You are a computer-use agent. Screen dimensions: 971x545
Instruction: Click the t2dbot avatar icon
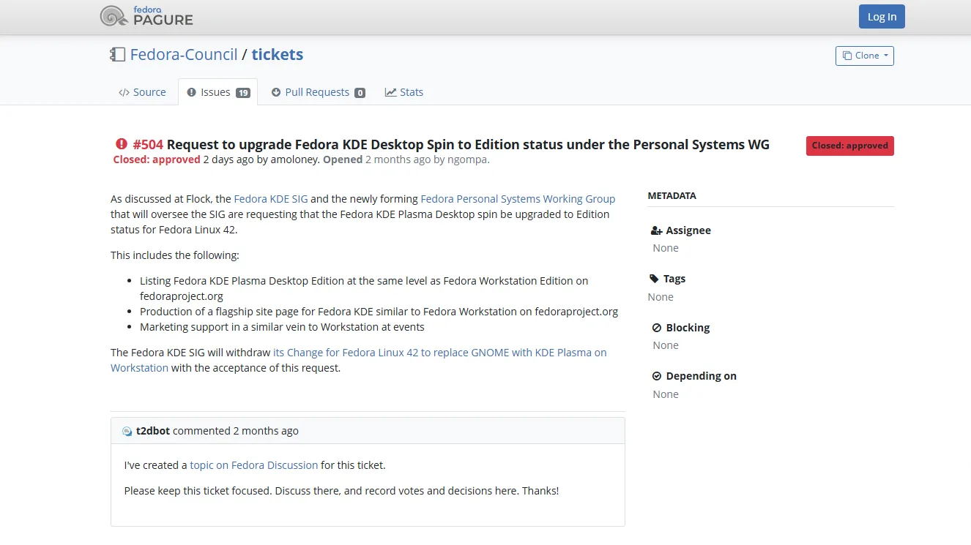point(127,432)
